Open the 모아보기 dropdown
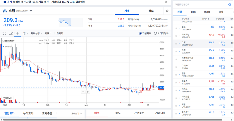Screen dimensions: 234x121 click(x=77, y=113)
